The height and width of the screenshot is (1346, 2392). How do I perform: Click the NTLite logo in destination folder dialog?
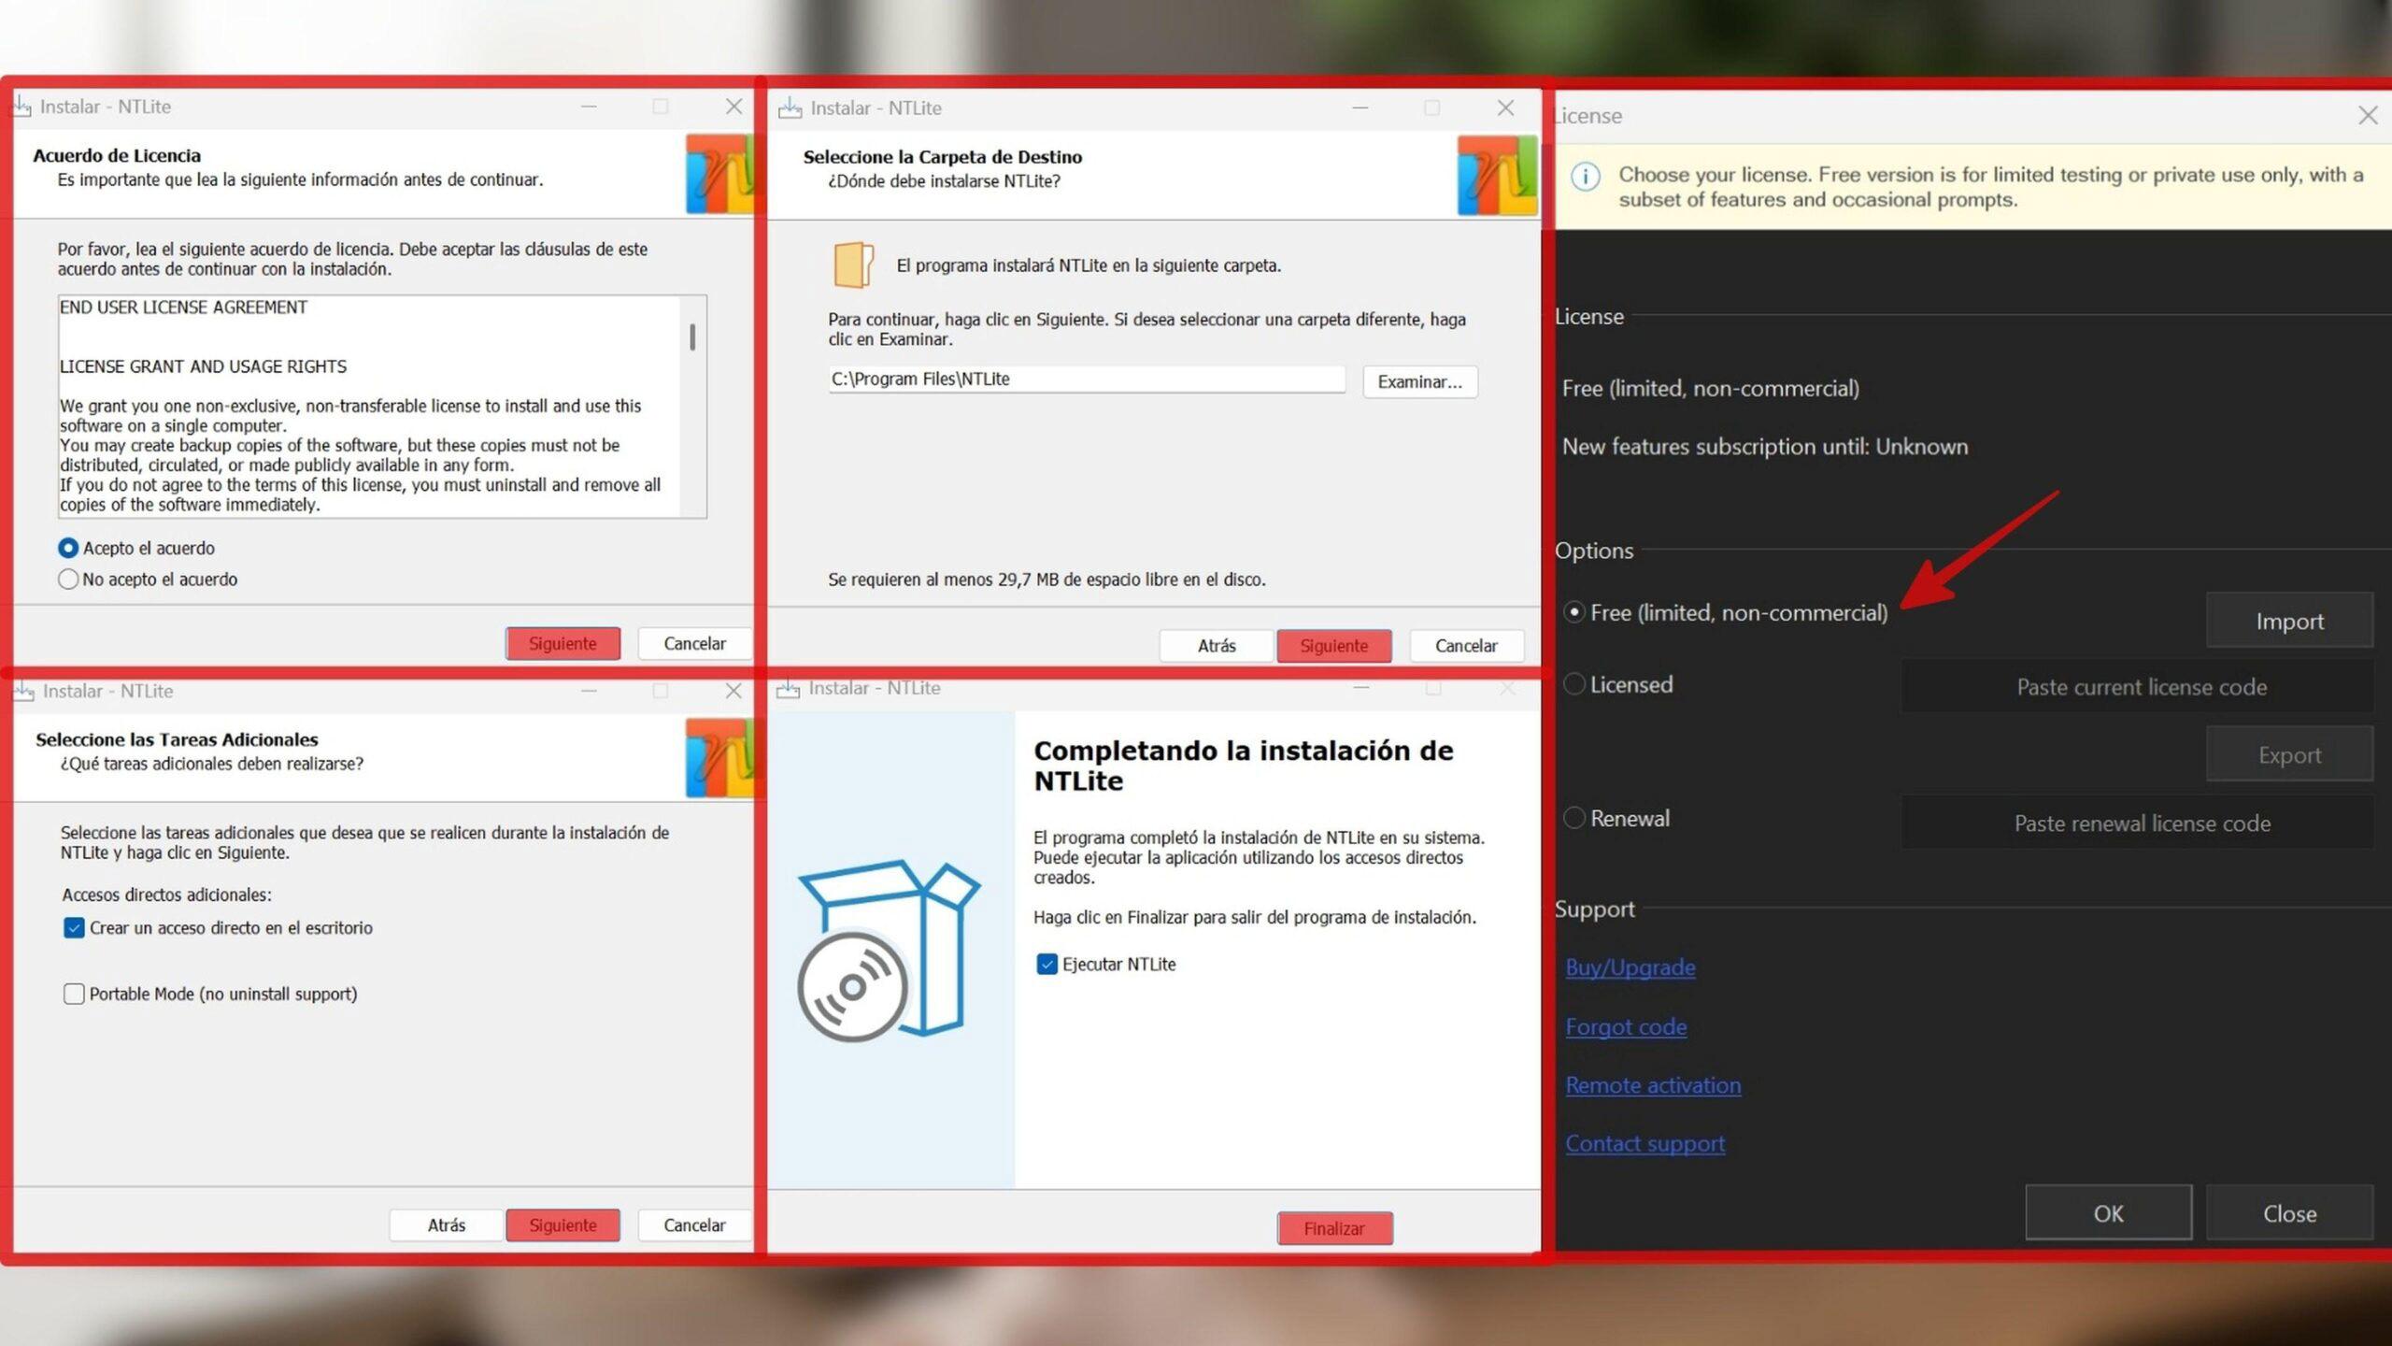click(x=1496, y=175)
